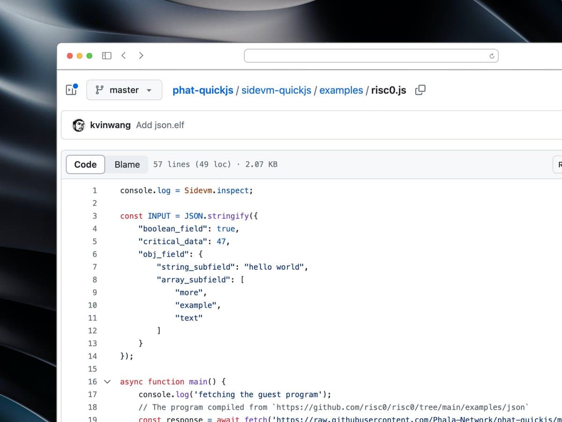Open the 'Add json.elf' commit message
This screenshot has height=422, width=562.
click(160, 125)
